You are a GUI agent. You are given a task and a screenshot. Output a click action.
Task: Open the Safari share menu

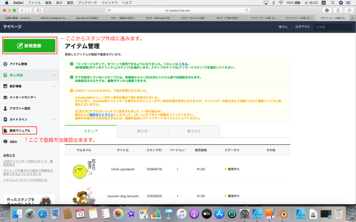tap(338, 10)
